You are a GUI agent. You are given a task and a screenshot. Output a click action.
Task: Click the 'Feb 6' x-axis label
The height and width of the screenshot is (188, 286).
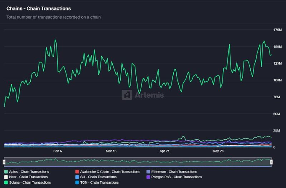(x=58, y=151)
